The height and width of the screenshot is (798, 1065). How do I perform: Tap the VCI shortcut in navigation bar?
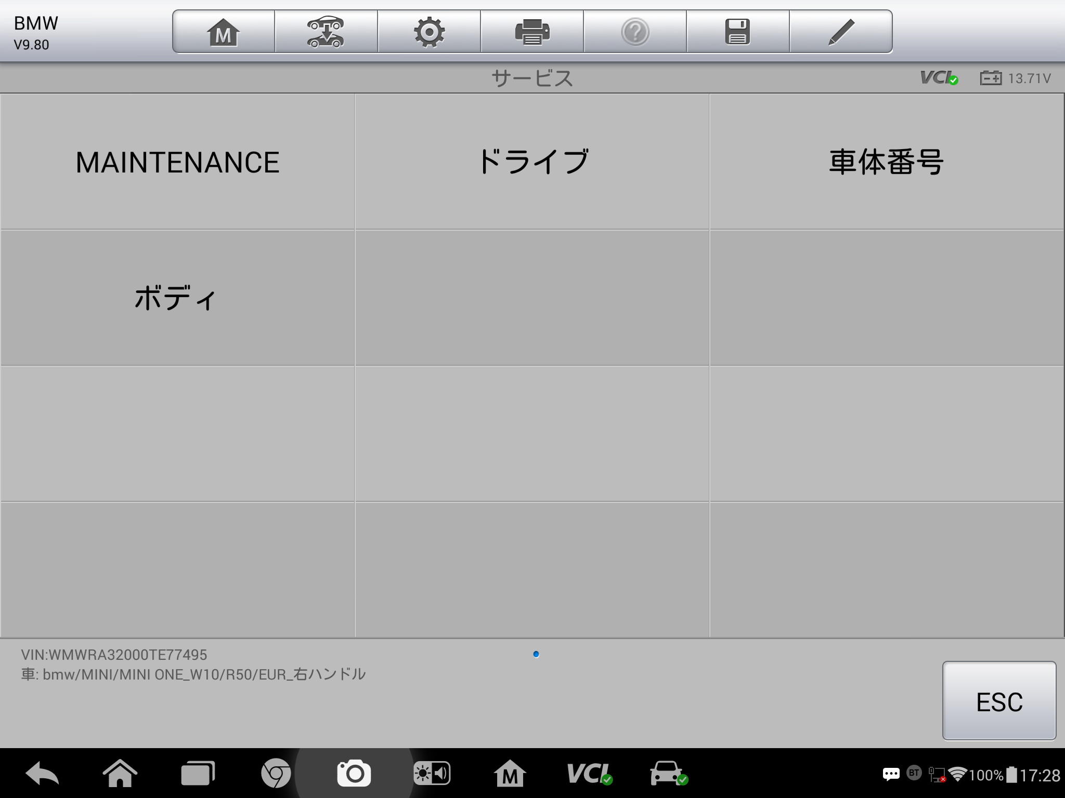(589, 774)
